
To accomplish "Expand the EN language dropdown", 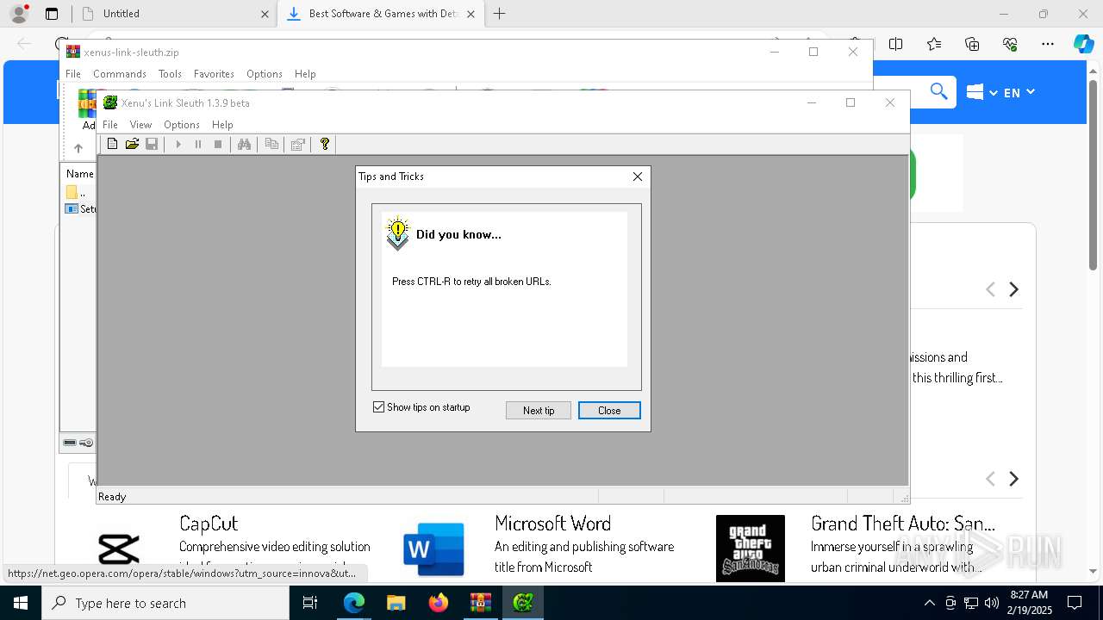I will point(1019,92).
